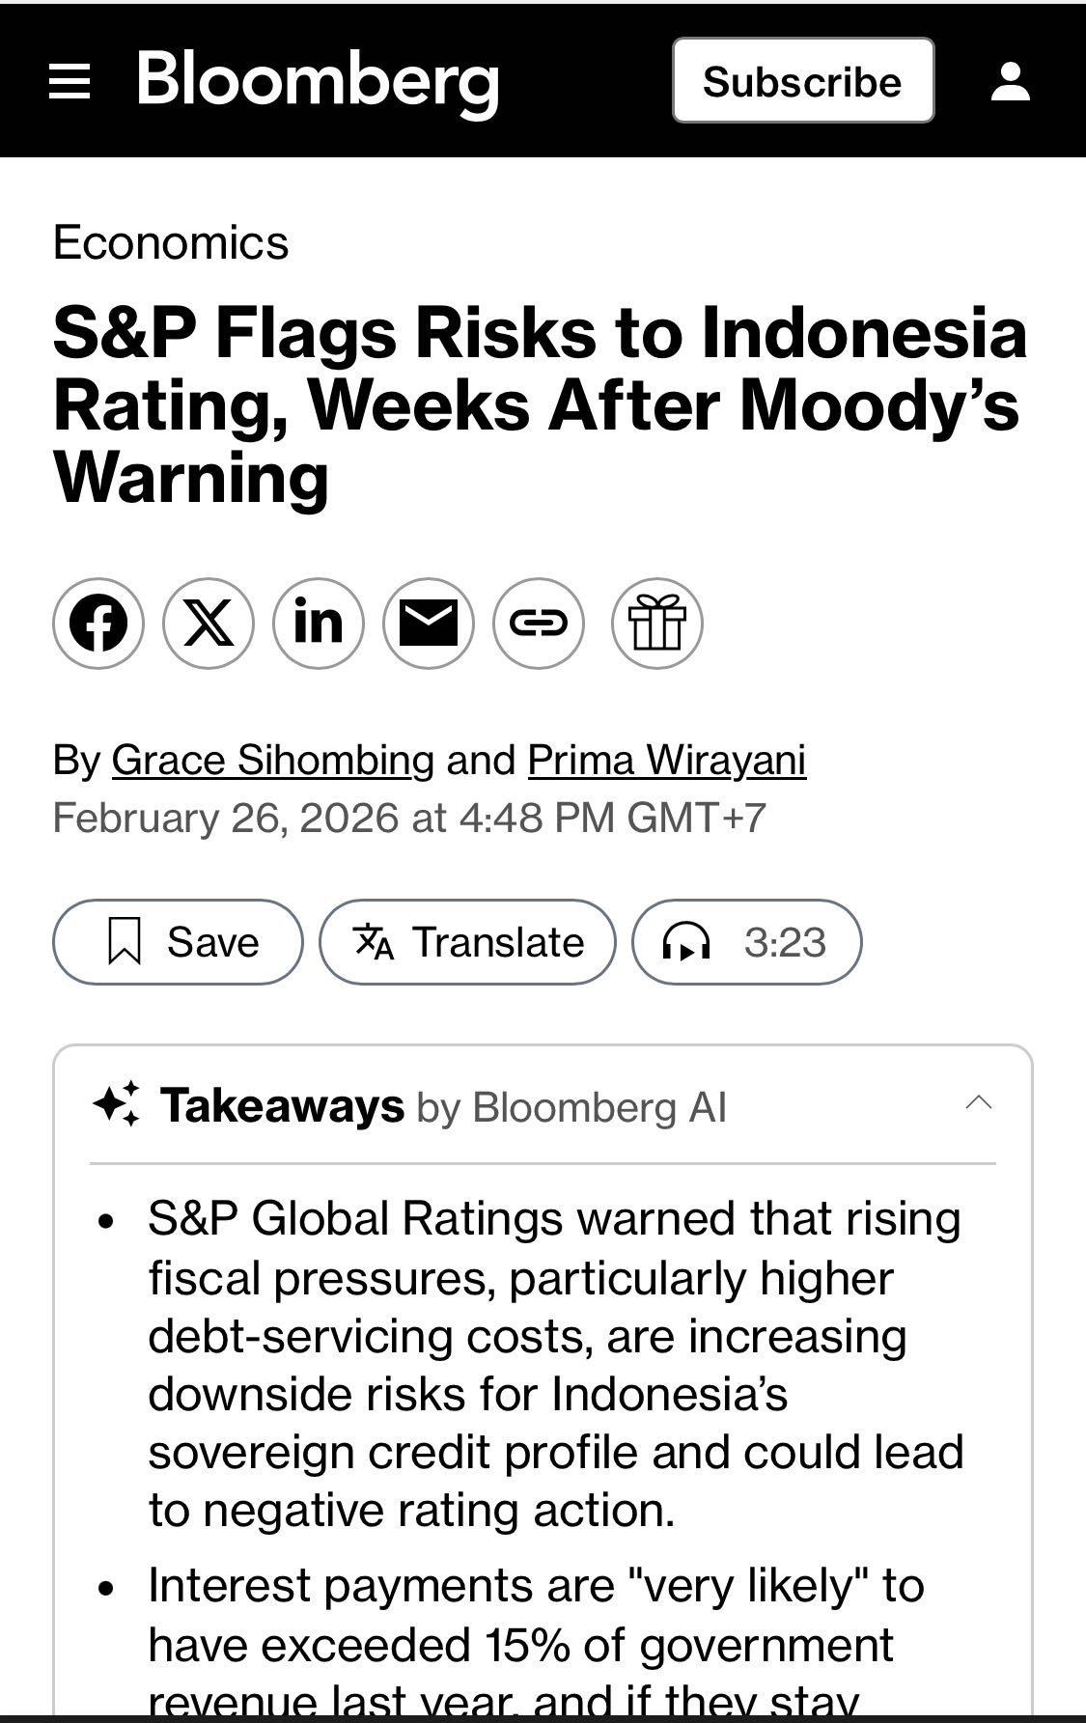Save the article with bookmark button
Screen dimensions: 1086x1723
point(178,941)
